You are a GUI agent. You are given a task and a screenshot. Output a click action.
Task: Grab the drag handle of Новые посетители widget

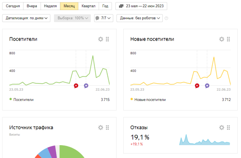(x=229, y=39)
